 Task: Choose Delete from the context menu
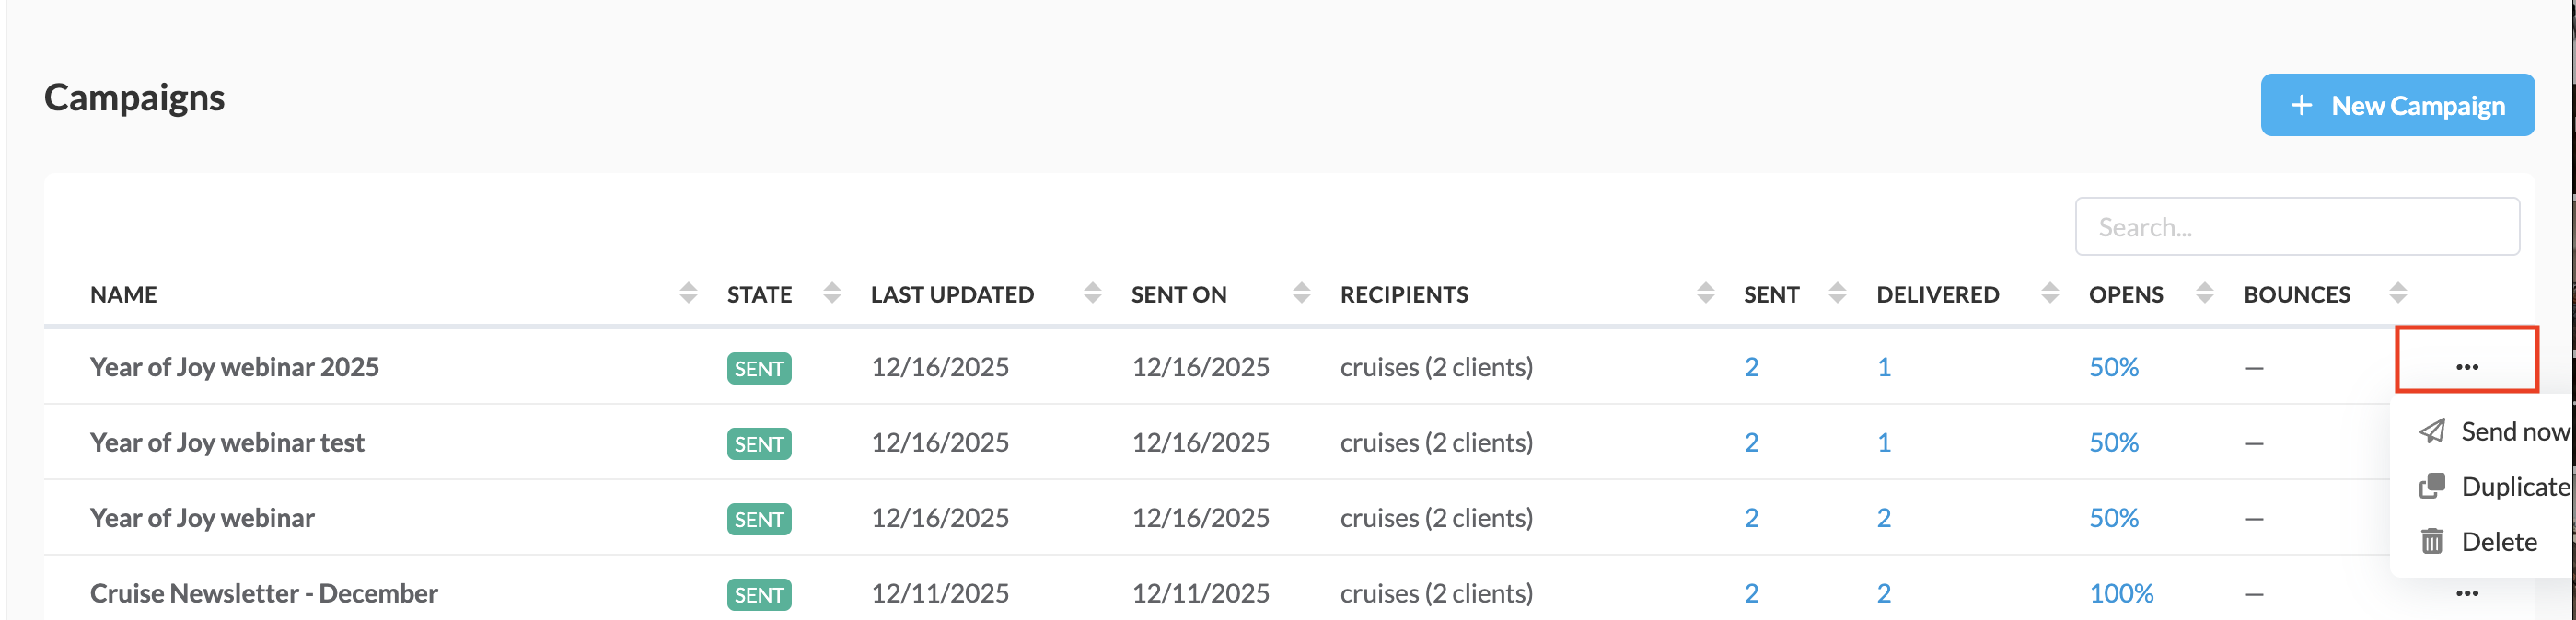pos(2498,541)
